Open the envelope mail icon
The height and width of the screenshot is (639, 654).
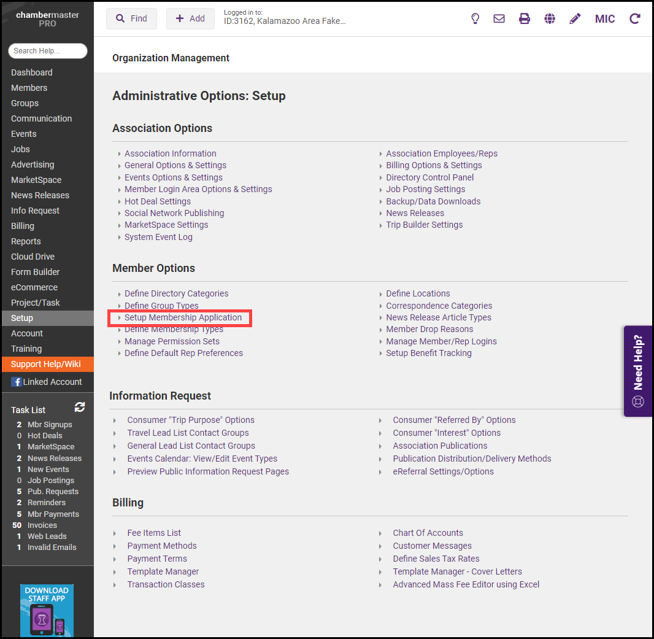point(499,18)
